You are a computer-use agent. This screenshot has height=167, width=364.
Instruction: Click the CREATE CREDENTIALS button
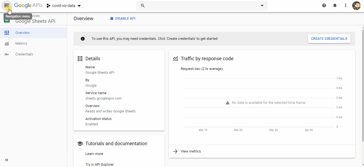coord(329,39)
